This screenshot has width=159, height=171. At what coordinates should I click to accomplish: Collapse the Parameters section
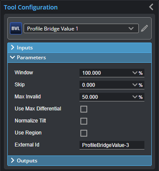pyautogui.click(x=79, y=58)
